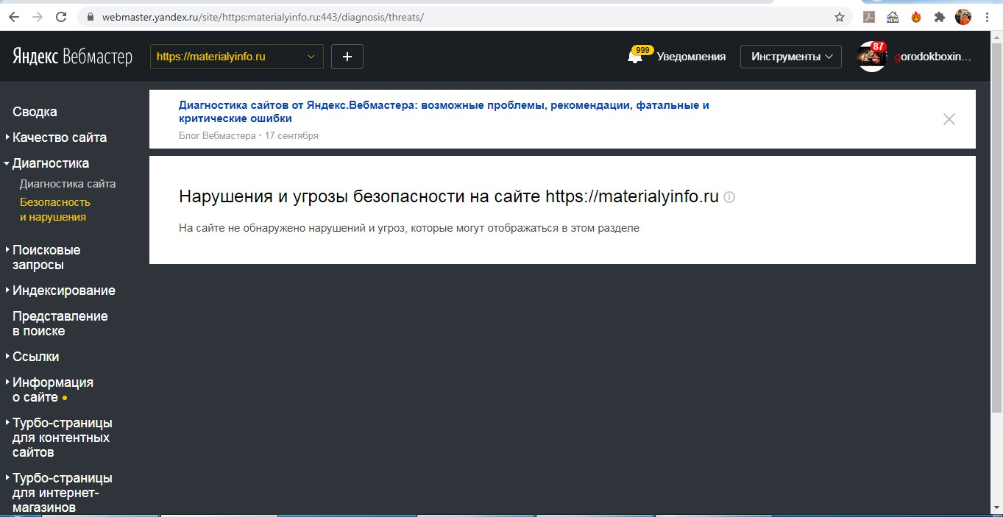1003x517 pixels.
Task: Click the browser forward arrow
Action: click(x=38, y=17)
